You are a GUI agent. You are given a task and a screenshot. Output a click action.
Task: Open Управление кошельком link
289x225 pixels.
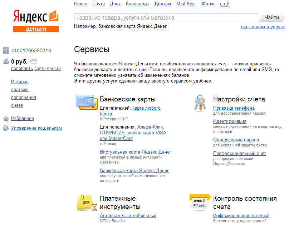point(36,128)
